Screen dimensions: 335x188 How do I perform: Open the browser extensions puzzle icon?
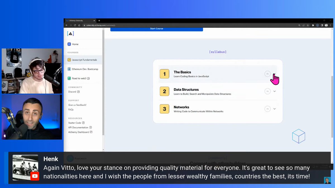tap(313, 25)
